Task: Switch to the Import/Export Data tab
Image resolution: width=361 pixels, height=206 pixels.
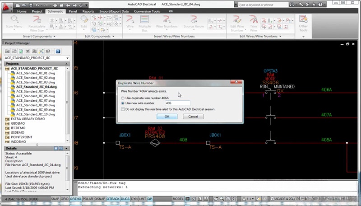Action: point(114,11)
